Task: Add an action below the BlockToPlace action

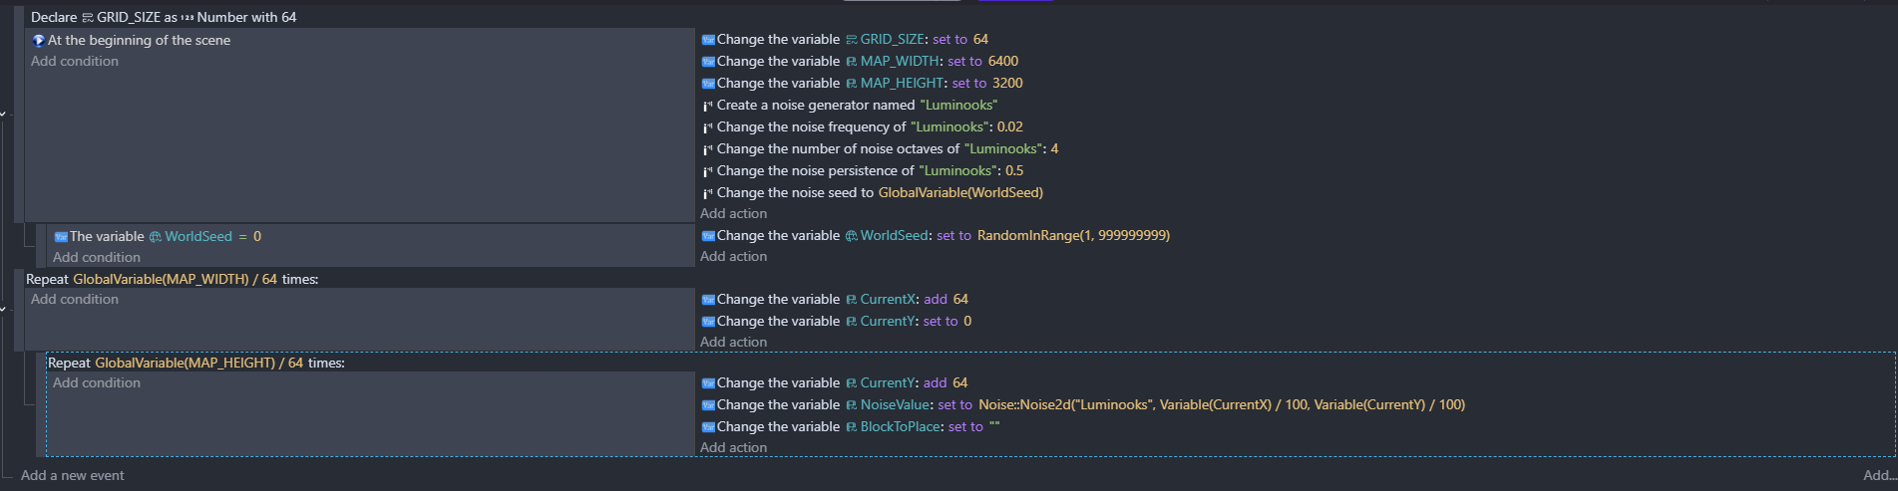Action: [733, 447]
